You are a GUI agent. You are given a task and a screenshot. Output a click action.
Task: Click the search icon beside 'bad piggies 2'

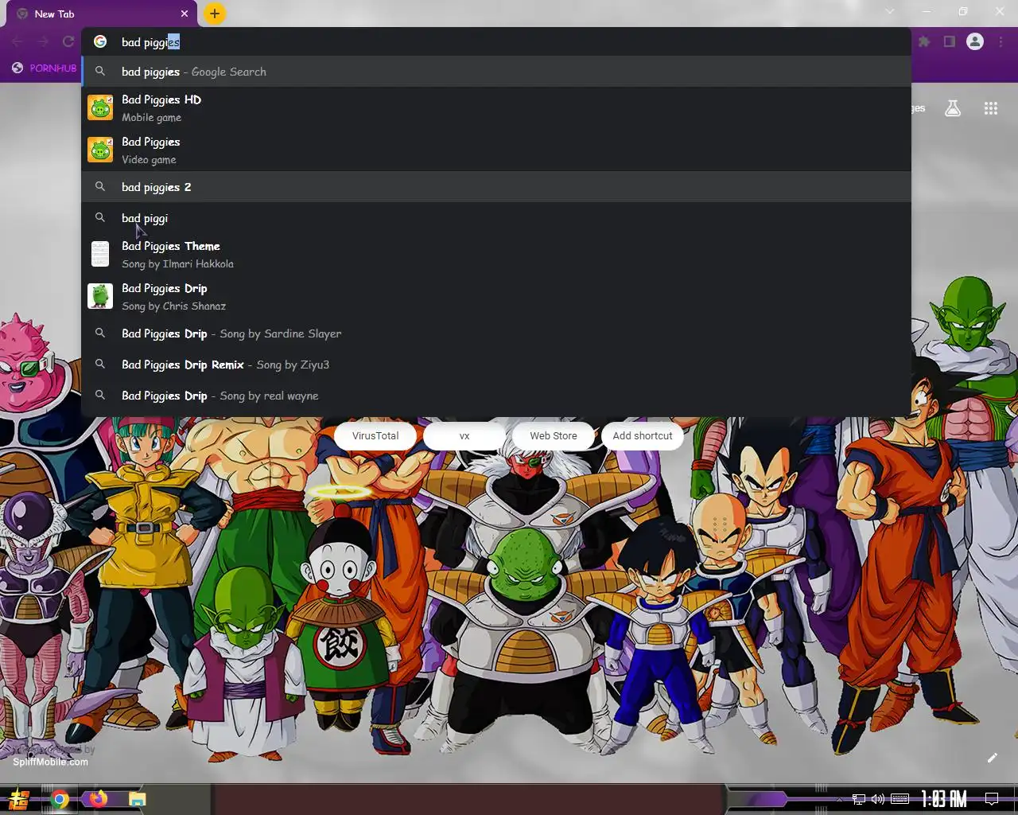100,186
